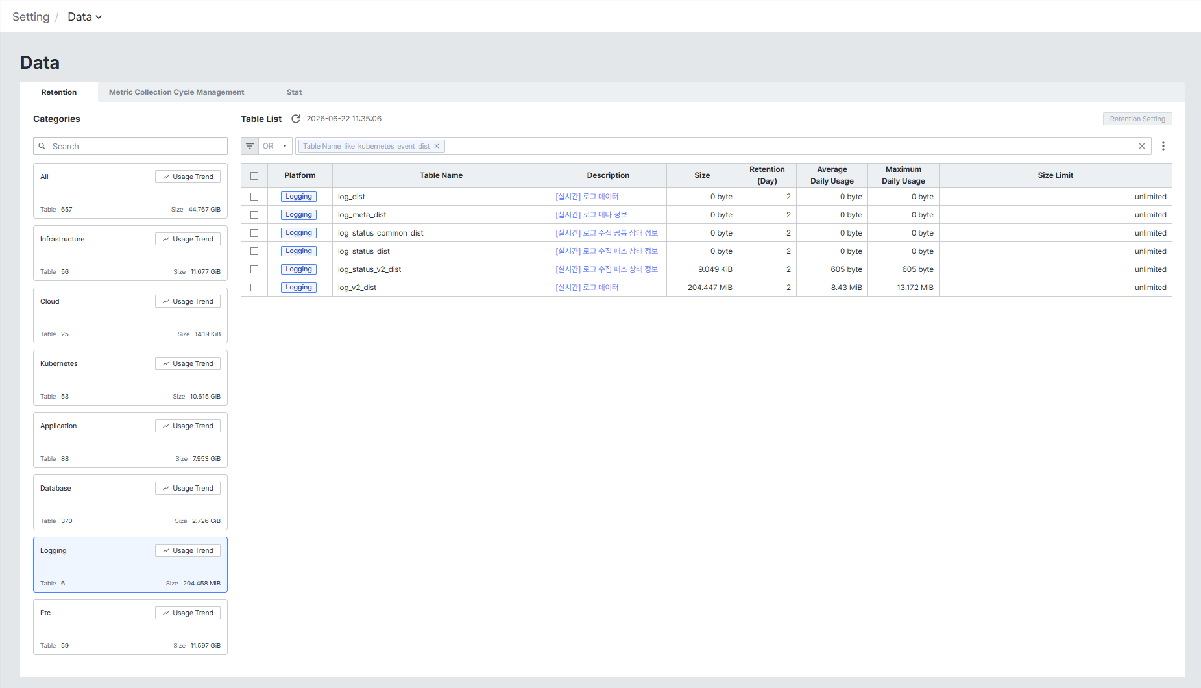Screen dimensions: 1201x688
Task: Sort by Average Daily Usage column header
Action: (x=832, y=175)
